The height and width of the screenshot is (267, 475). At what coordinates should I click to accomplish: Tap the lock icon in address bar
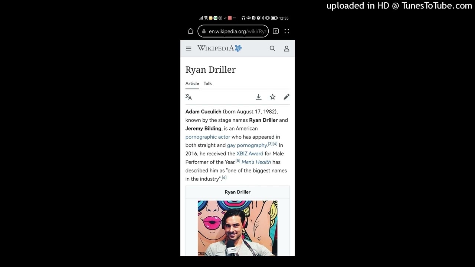204,31
